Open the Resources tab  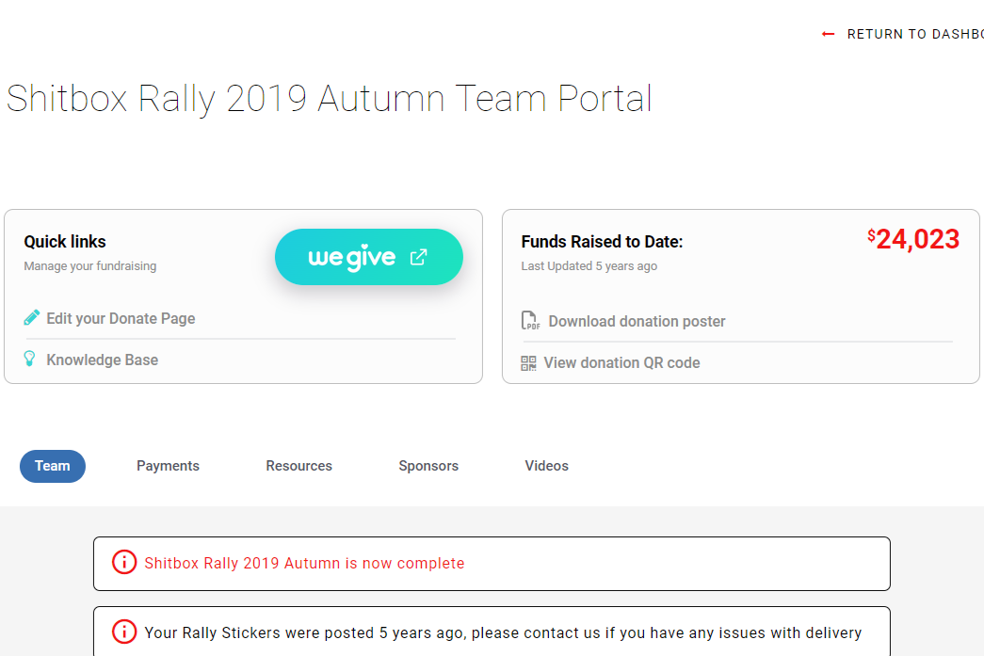[x=298, y=466]
